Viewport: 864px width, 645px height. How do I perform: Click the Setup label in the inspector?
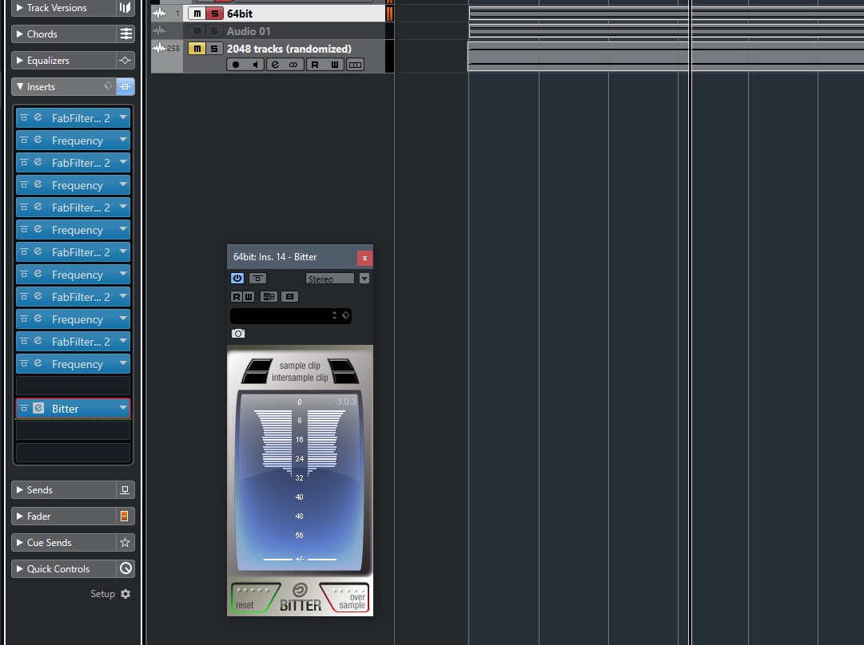(102, 594)
